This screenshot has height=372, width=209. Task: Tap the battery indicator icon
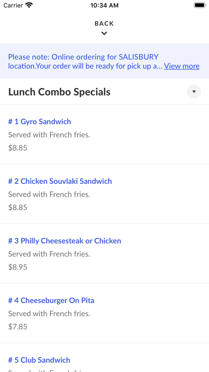coord(200,5)
